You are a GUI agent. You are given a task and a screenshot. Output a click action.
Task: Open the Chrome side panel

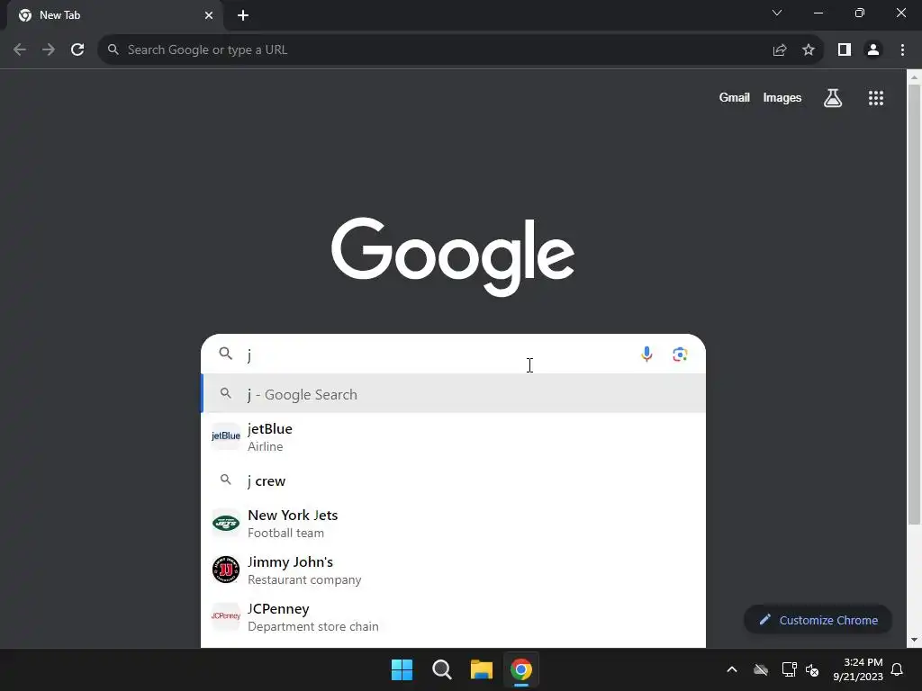(x=845, y=50)
